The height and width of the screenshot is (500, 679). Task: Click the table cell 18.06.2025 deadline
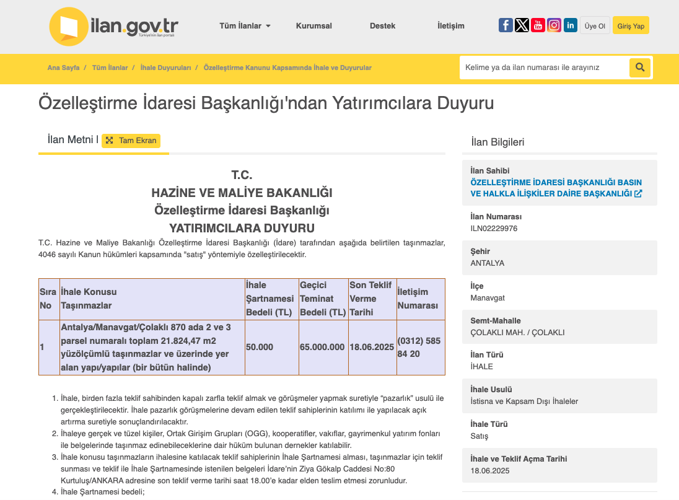372,347
